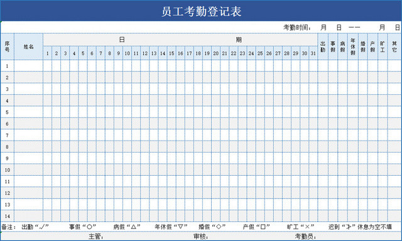Select date column header 5
Viewport: 402px width, 241px height.
click(83, 53)
